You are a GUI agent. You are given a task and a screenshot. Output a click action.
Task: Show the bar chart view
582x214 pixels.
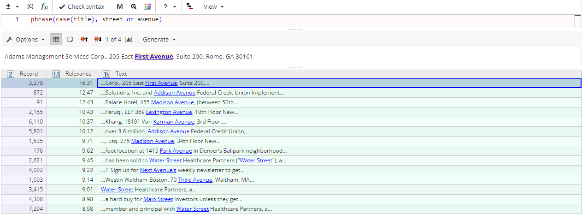[129, 40]
